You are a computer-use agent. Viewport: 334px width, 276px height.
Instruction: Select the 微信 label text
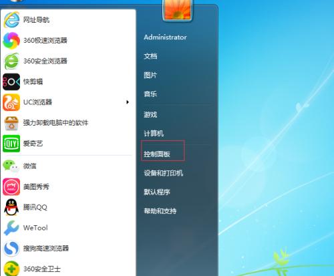tap(29, 166)
